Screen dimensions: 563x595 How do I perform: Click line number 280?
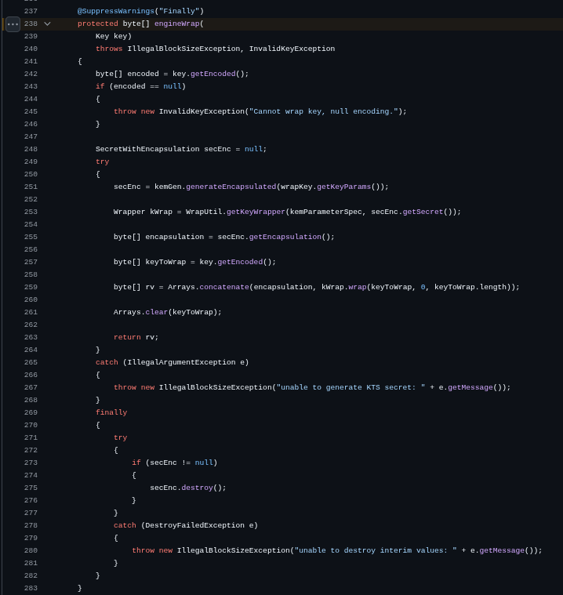31,550
